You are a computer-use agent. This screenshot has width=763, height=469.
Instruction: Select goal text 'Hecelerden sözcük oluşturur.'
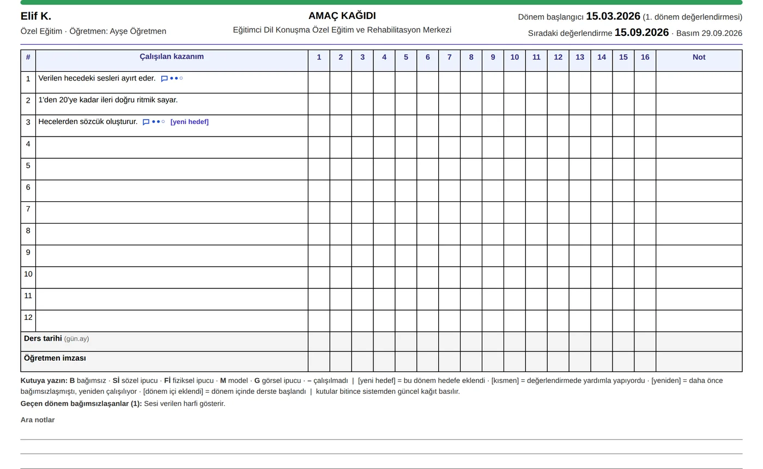click(88, 122)
